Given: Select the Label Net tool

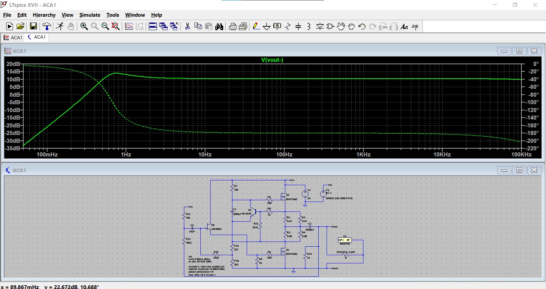Looking at the screenshot, I should [x=277, y=26].
